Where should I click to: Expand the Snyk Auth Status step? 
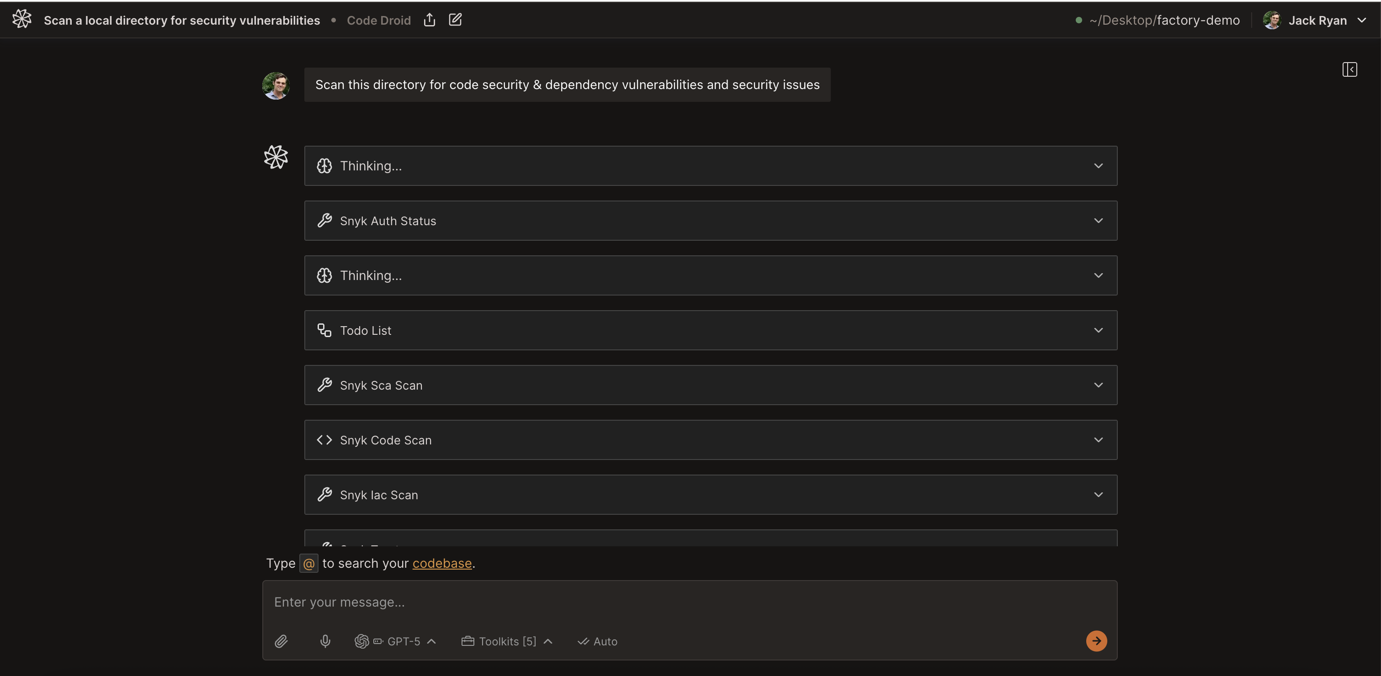tap(710, 221)
